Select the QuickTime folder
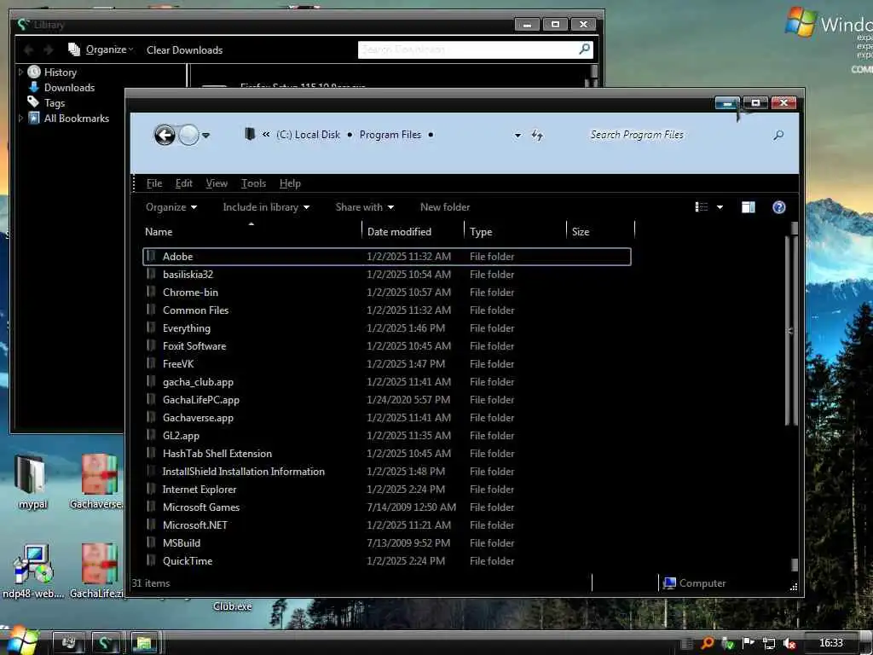 click(387, 561)
